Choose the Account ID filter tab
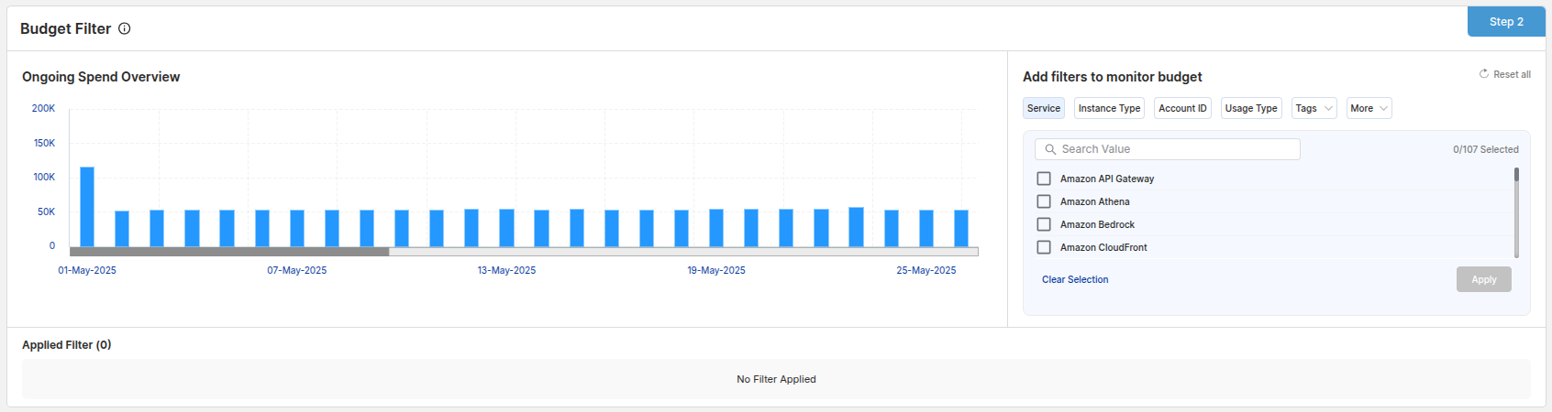1552x412 pixels. tap(1182, 108)
